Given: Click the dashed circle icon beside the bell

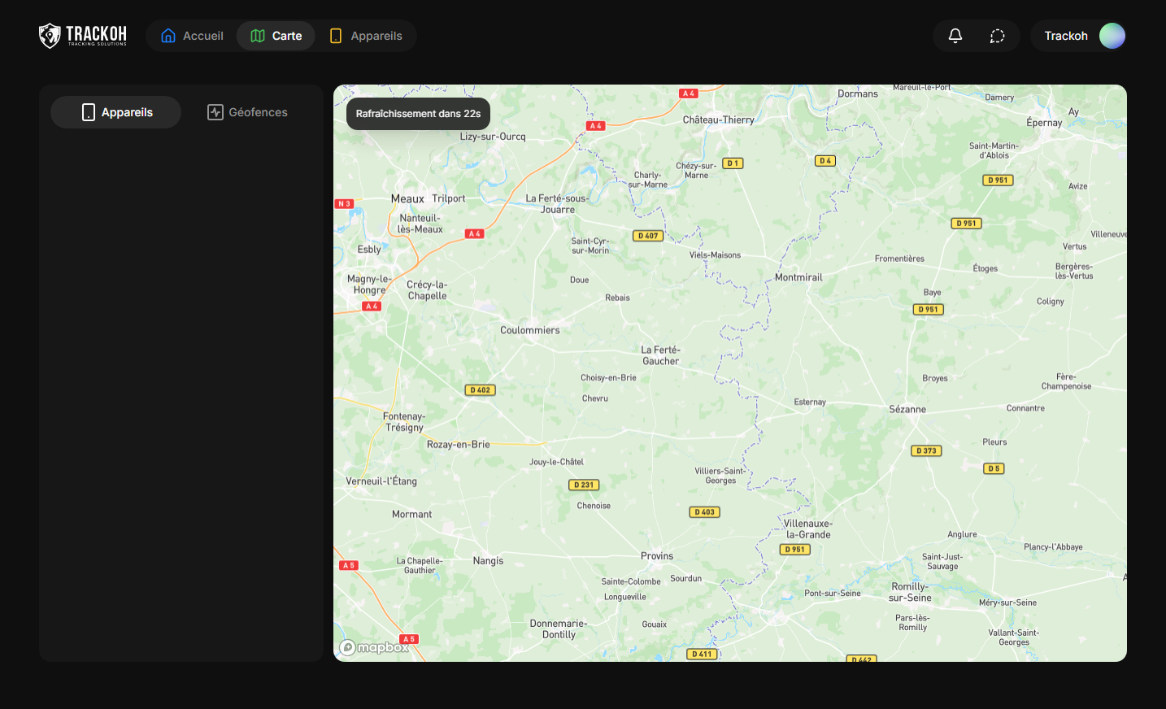Looking at the screenshot, I should pos(997,36).
